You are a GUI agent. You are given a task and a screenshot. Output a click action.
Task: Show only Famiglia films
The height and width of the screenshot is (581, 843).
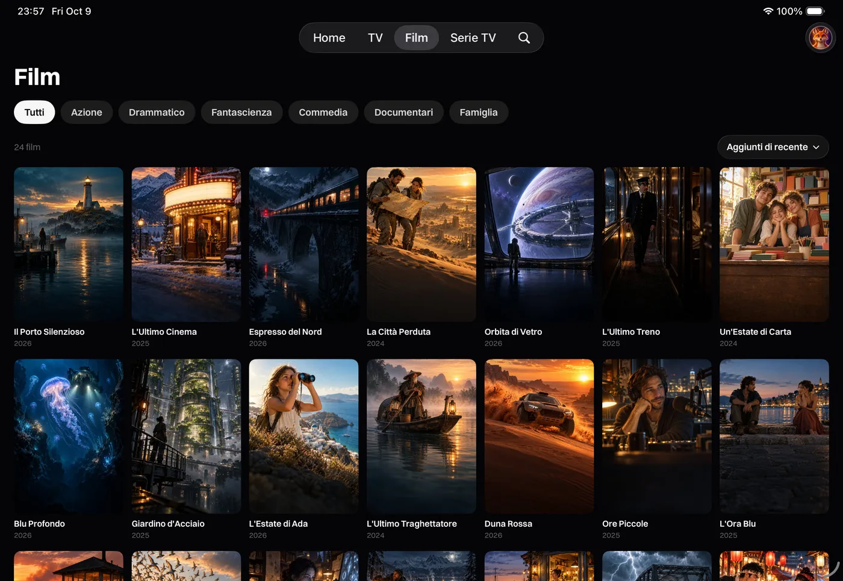(479, 113)
